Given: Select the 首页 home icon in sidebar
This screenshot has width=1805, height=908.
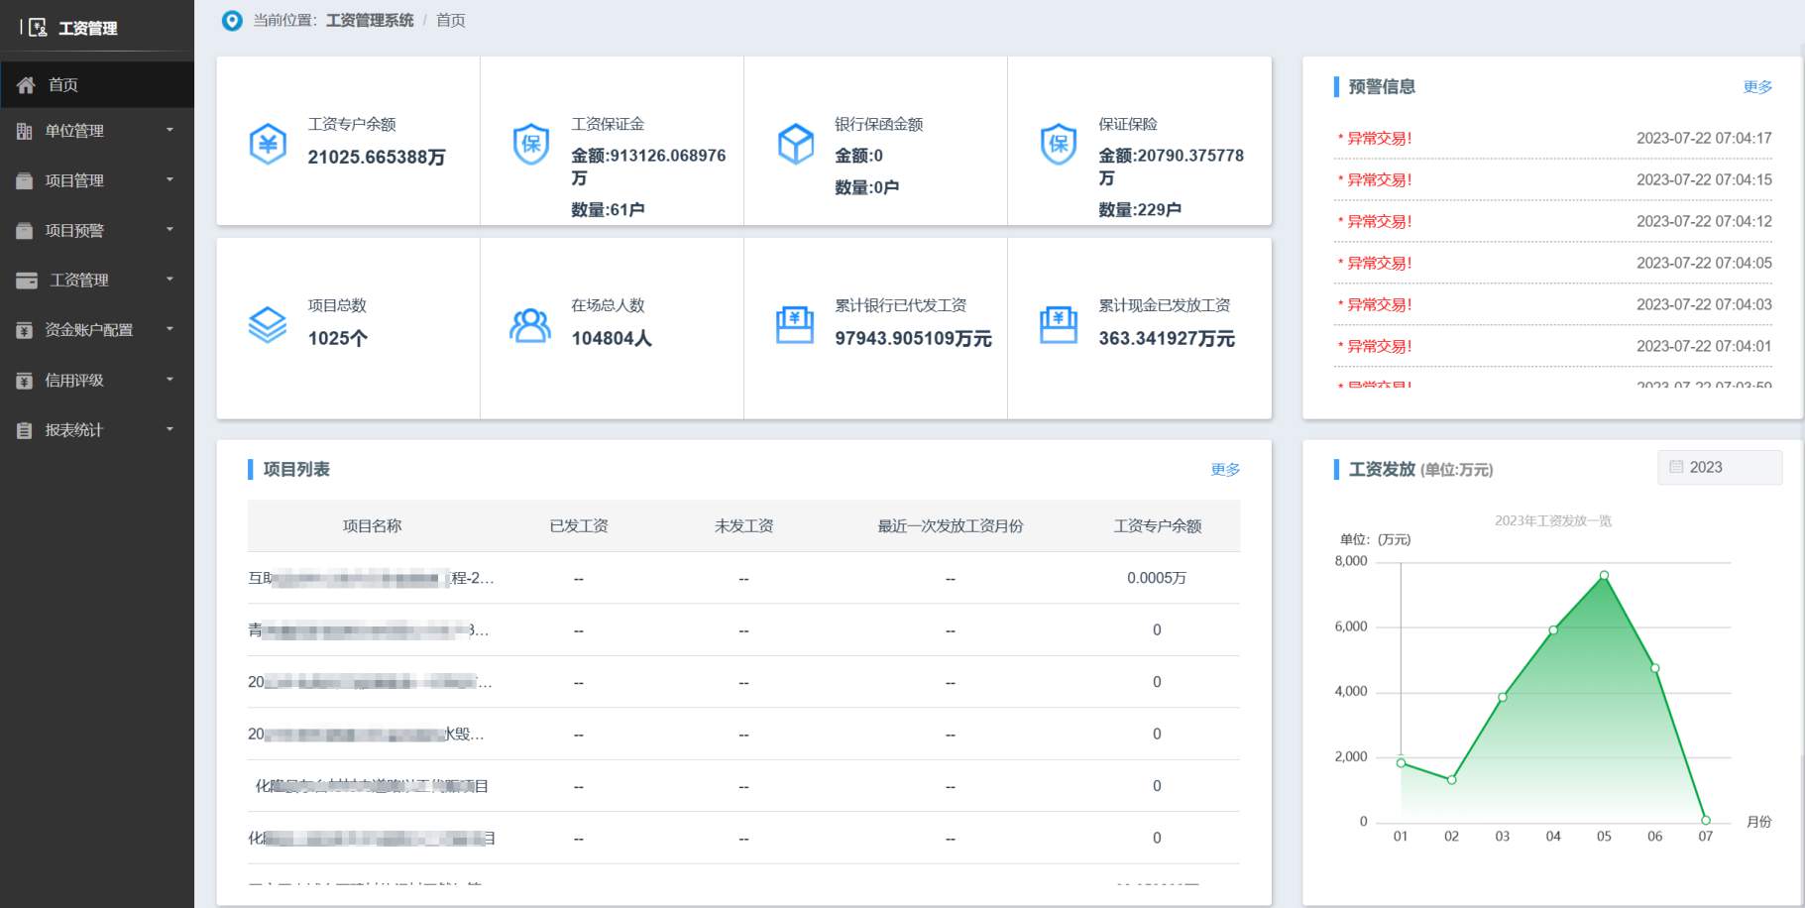Looking at the screenshot, I should (27, 84).
